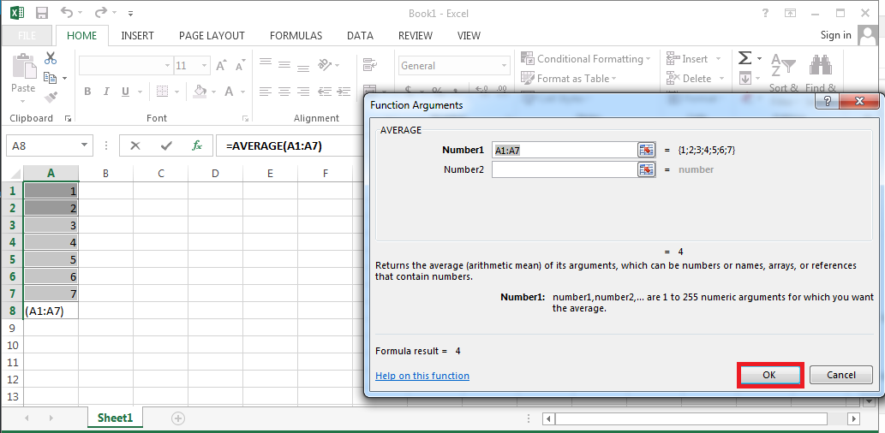Viewport: 885px width, 433px height.
Task: Toggle Underline formatting
Action: pyautogui.click(x=124, y=92)
